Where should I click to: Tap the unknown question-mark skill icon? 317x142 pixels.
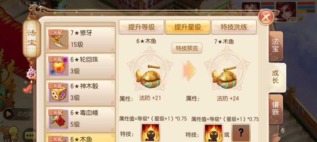(x=241, y=133)
